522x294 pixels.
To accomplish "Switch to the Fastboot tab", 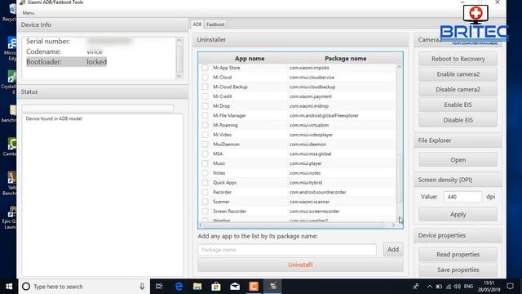I will click(x=215, y=24).
